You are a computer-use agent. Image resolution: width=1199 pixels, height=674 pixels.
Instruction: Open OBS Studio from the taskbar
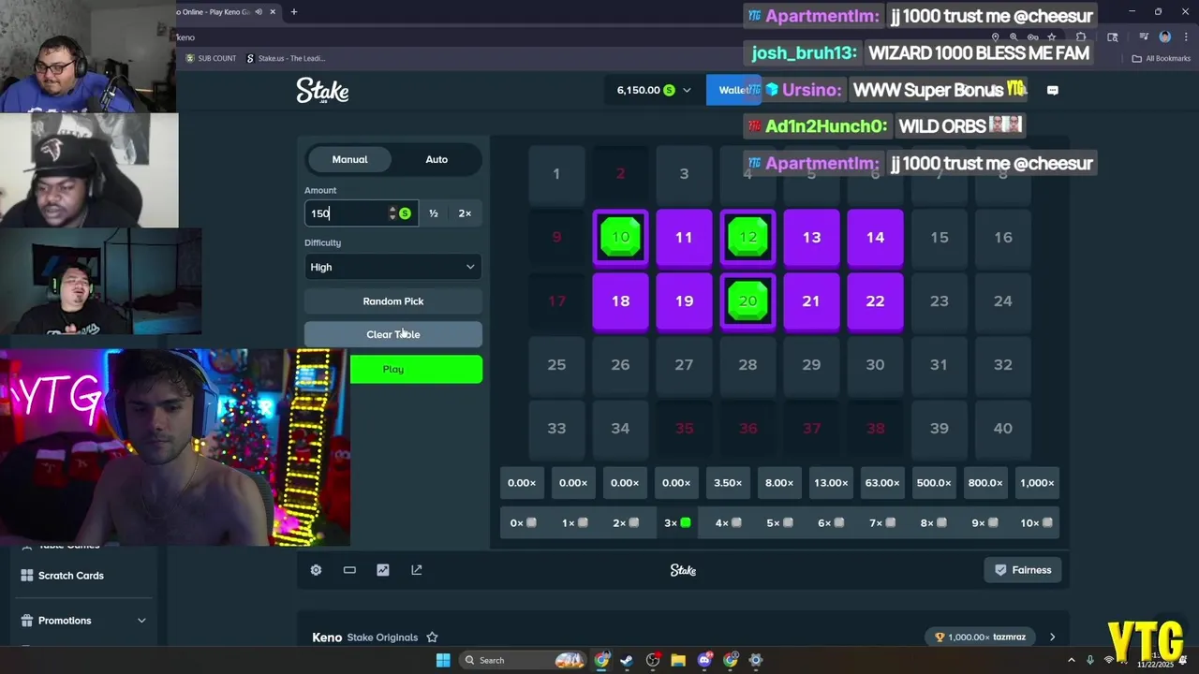click(x=653, y=660)
